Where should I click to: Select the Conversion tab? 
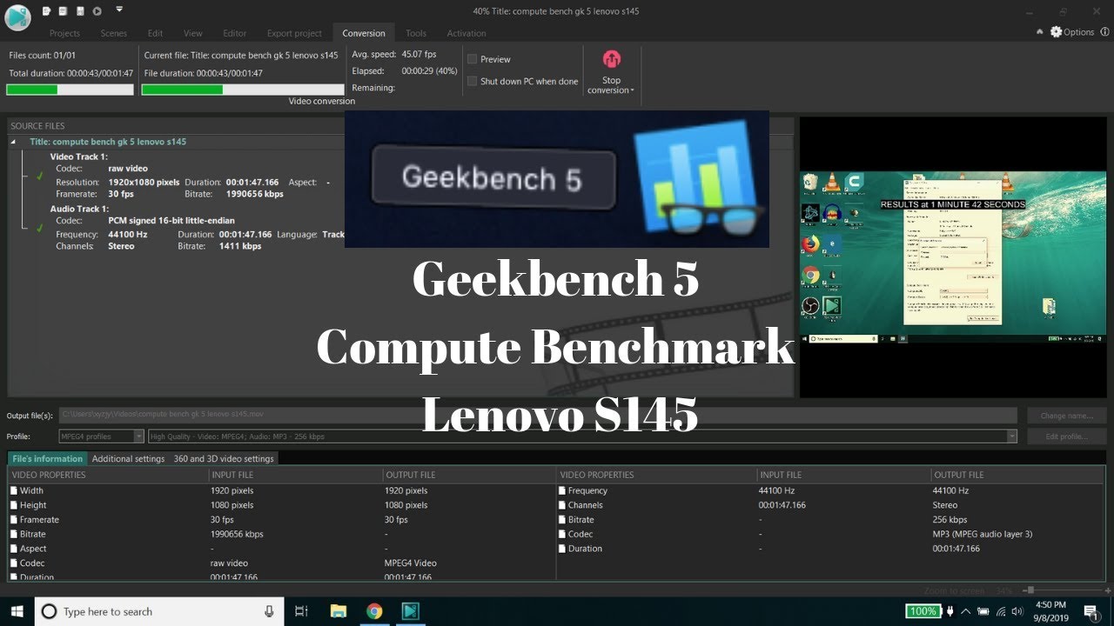(x=364, y=33)
